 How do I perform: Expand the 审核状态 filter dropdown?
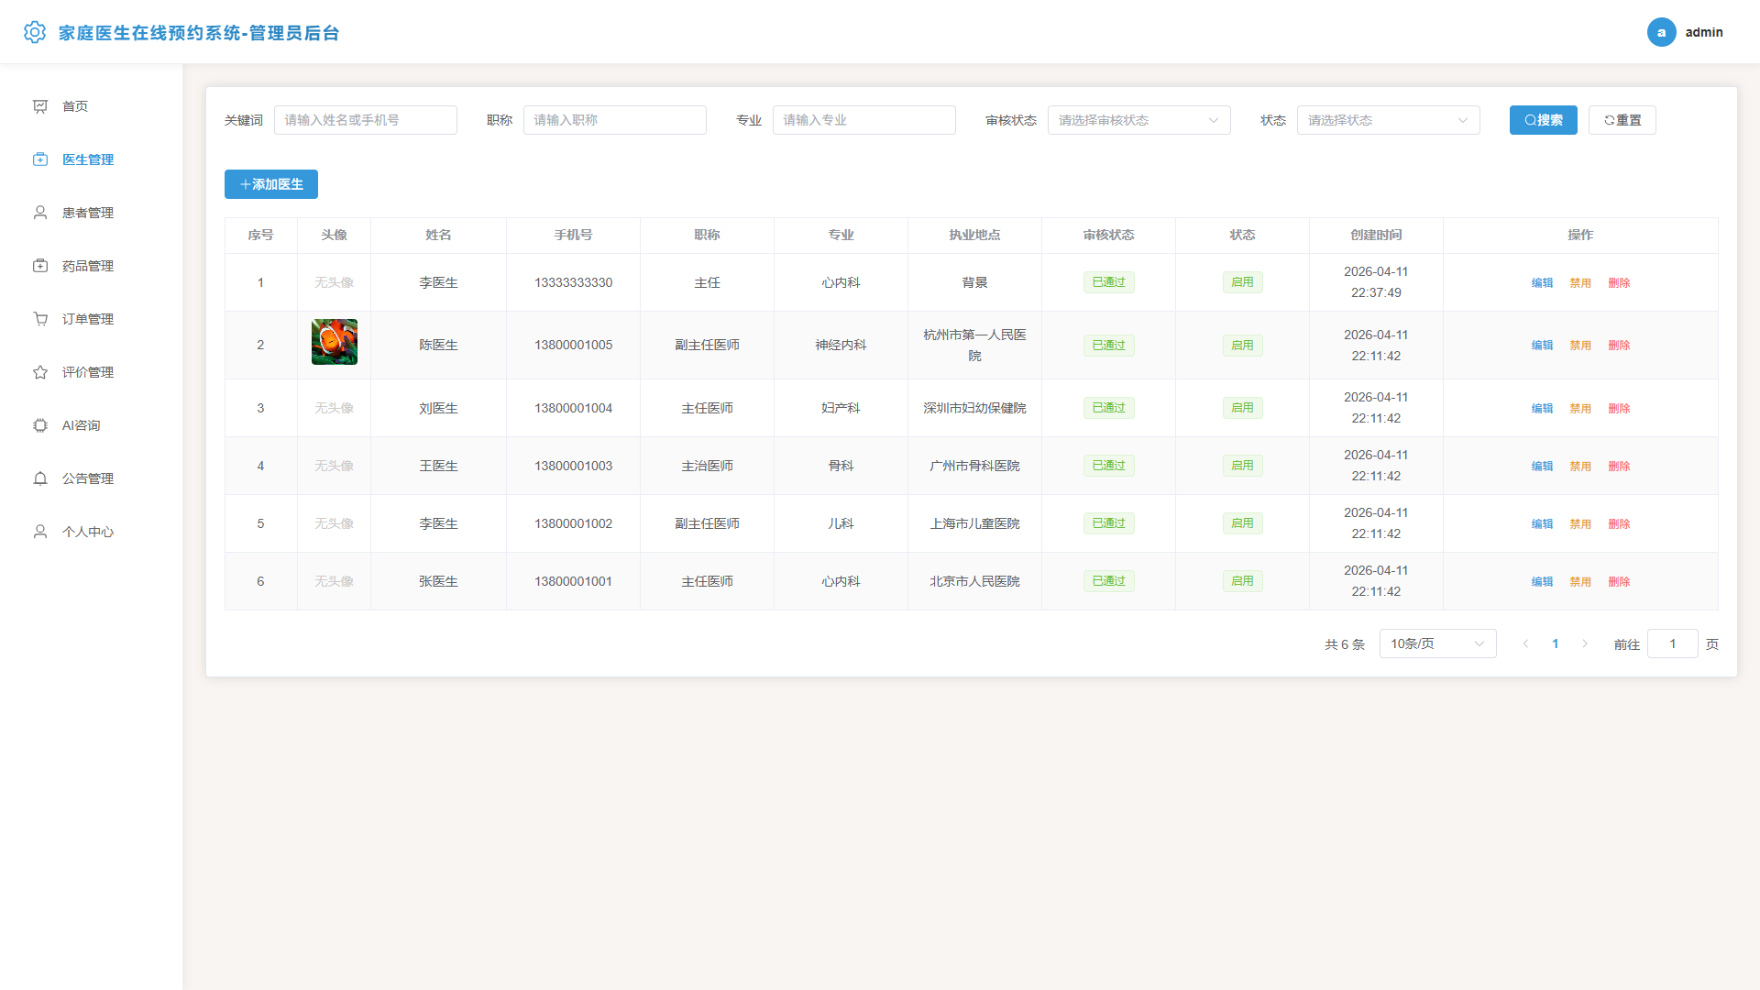coord(1138,120)
